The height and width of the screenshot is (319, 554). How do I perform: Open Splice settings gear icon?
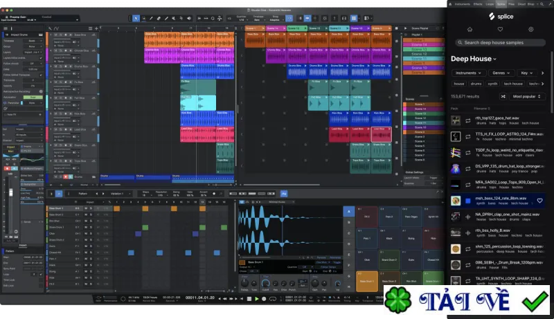coord(530,30)
